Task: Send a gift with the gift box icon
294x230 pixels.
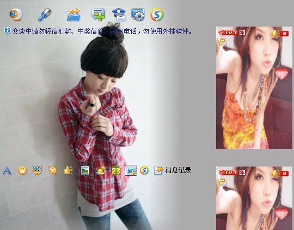Action: (115, 170)
